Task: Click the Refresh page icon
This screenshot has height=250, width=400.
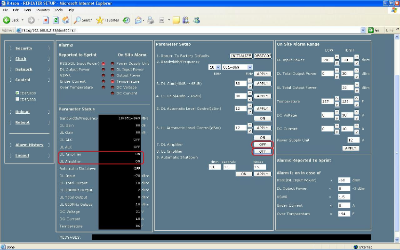Action: tap(56, 20)
